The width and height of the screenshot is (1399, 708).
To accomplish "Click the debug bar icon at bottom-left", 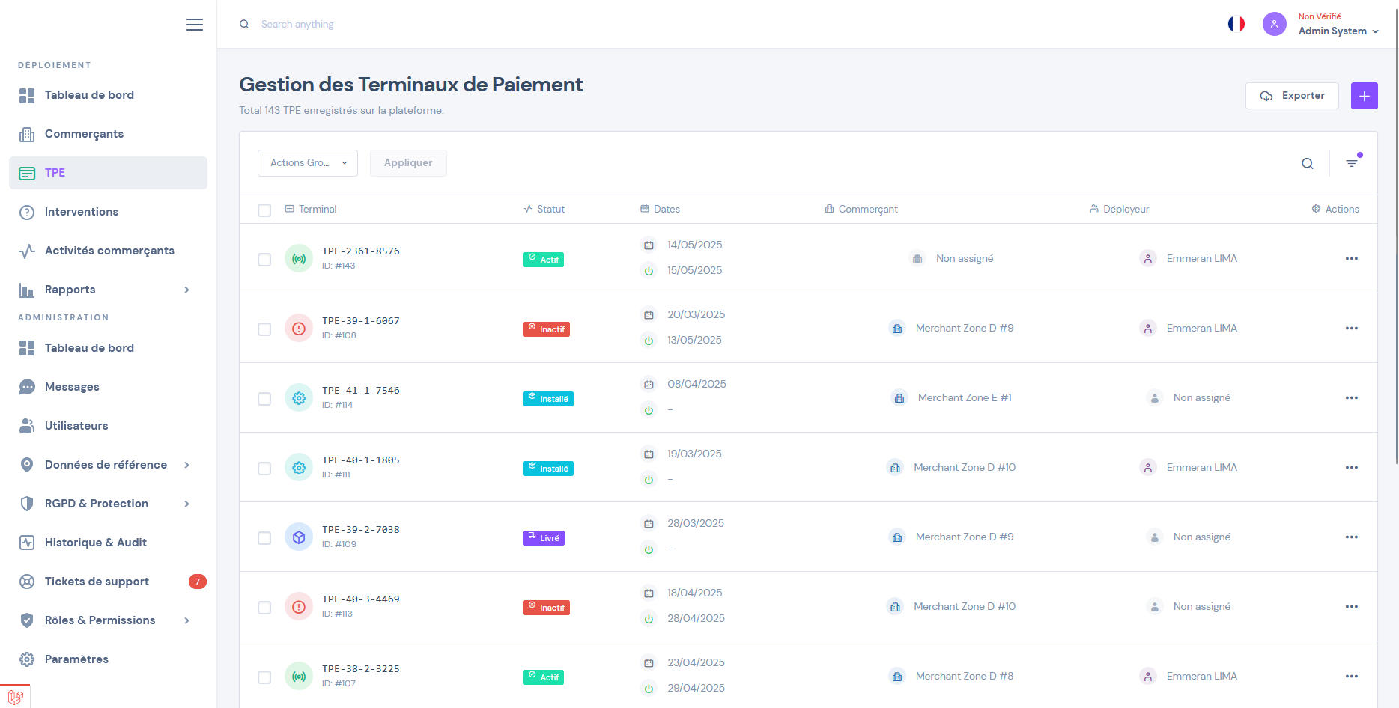I will tap(15, 697).
